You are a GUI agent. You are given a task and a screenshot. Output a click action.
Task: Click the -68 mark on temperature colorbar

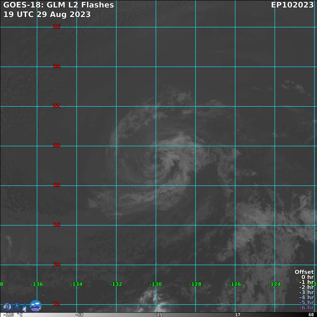click(79, 315)
